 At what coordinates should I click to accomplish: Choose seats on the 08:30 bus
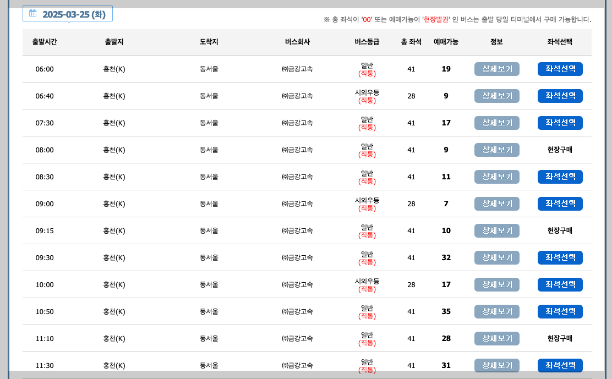tap(560, 177)
